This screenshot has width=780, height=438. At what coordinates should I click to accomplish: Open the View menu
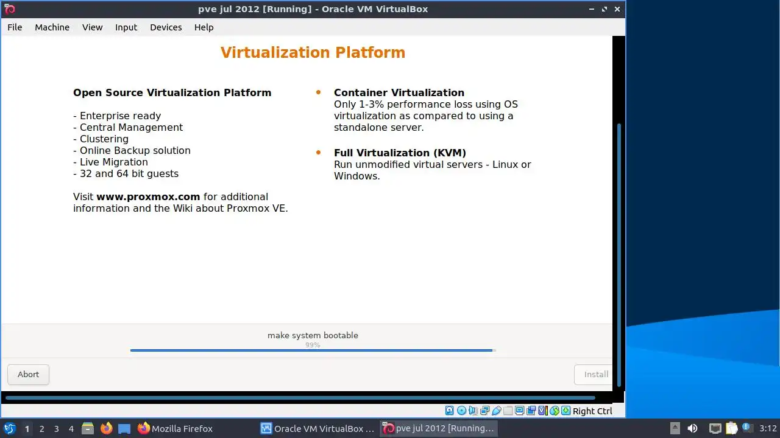pyautogui.click(x=93, y=27)
